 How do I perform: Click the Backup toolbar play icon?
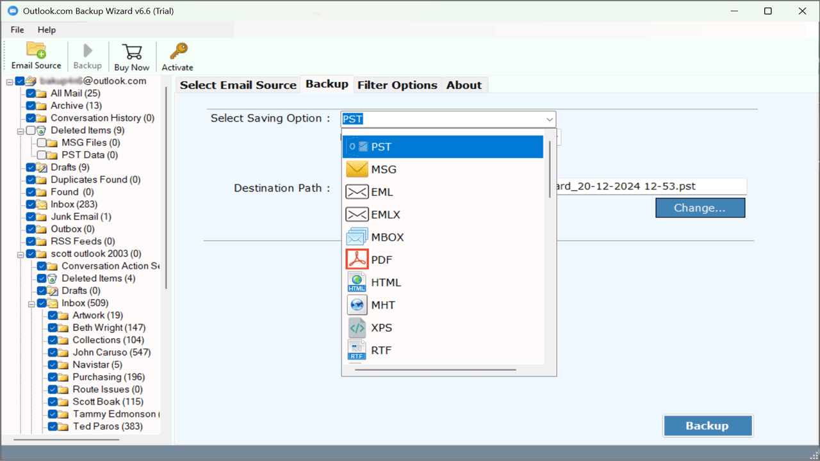[x=88, y=51]
